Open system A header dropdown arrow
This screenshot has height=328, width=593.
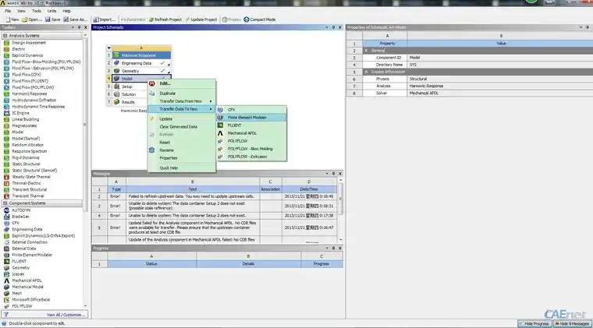pyautogui.click(x=109, y=48)
